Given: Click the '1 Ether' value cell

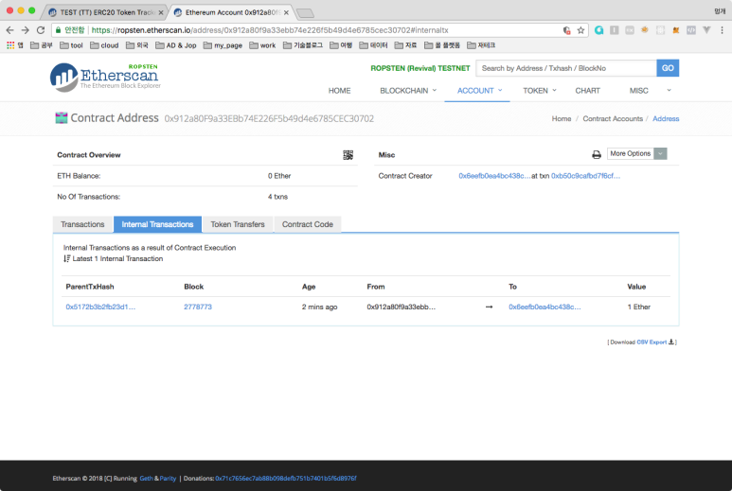Looking at the screenshot, I should point(638,307).
